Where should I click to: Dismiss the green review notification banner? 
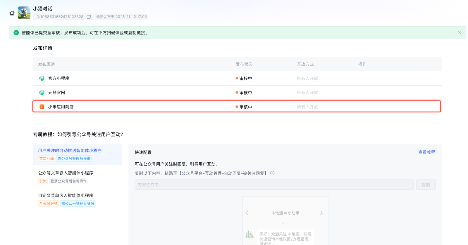460,33
